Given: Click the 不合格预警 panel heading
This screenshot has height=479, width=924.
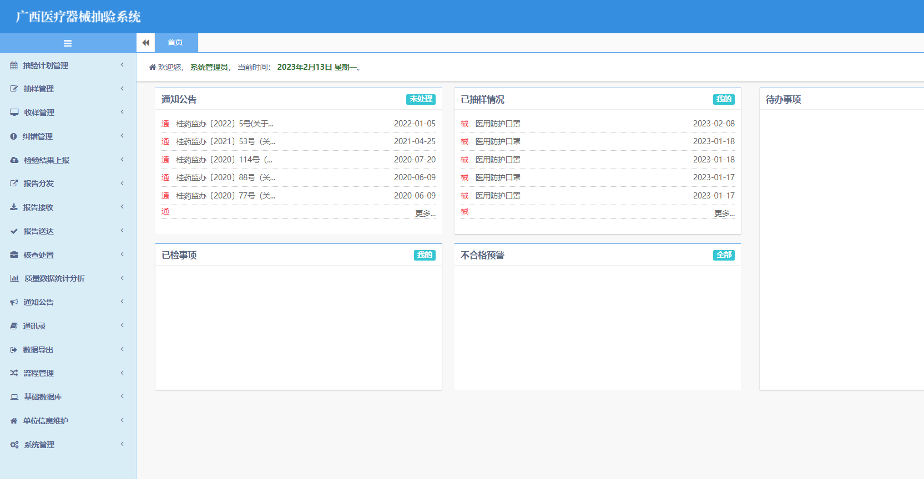Looking at the screenshot, I should coord(482,255).
